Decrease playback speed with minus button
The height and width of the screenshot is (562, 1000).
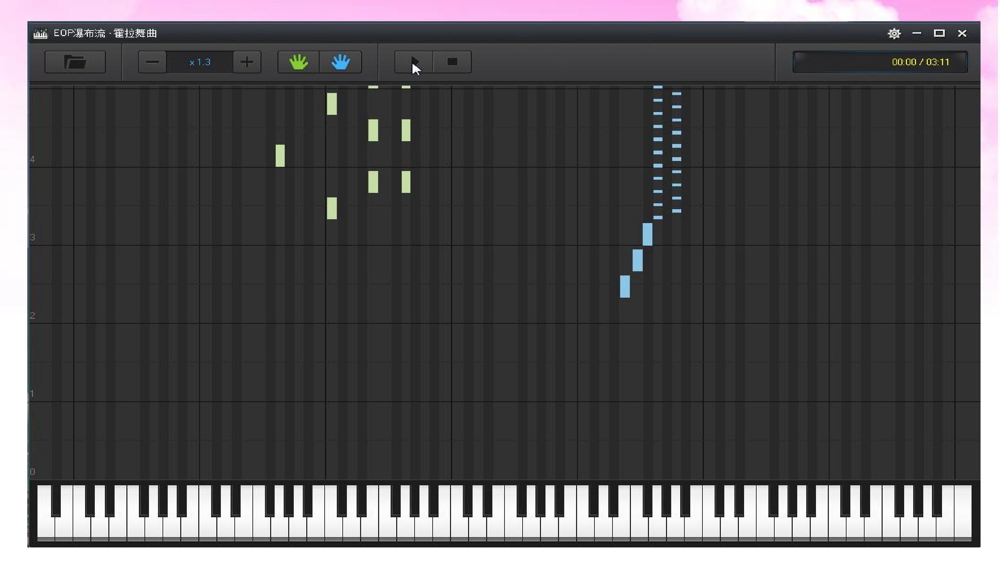[152, 62]
